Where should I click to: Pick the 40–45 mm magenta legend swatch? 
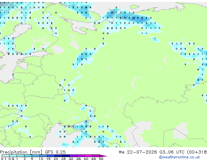click(x=88, y=156)
